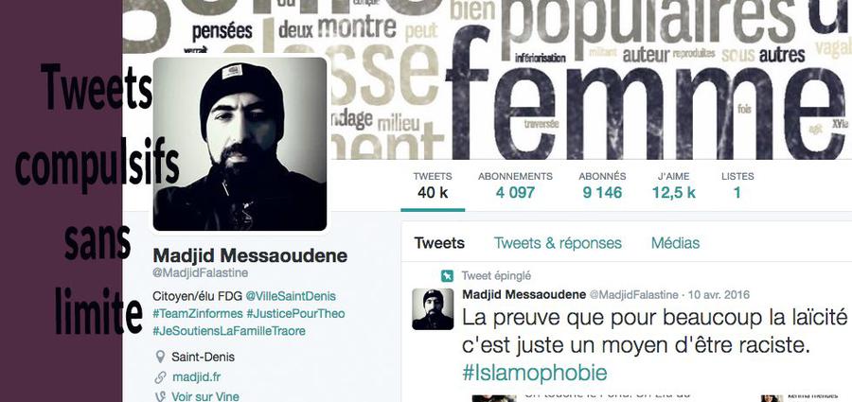Open #JeSoutiensLaFamilleTraore hashtag

coord(229,331)
